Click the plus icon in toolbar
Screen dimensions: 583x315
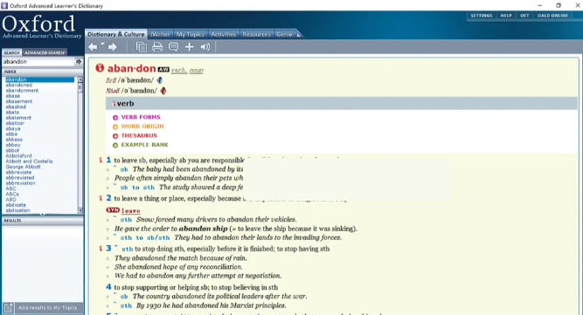pyautogui.click(x=190, y=47)
